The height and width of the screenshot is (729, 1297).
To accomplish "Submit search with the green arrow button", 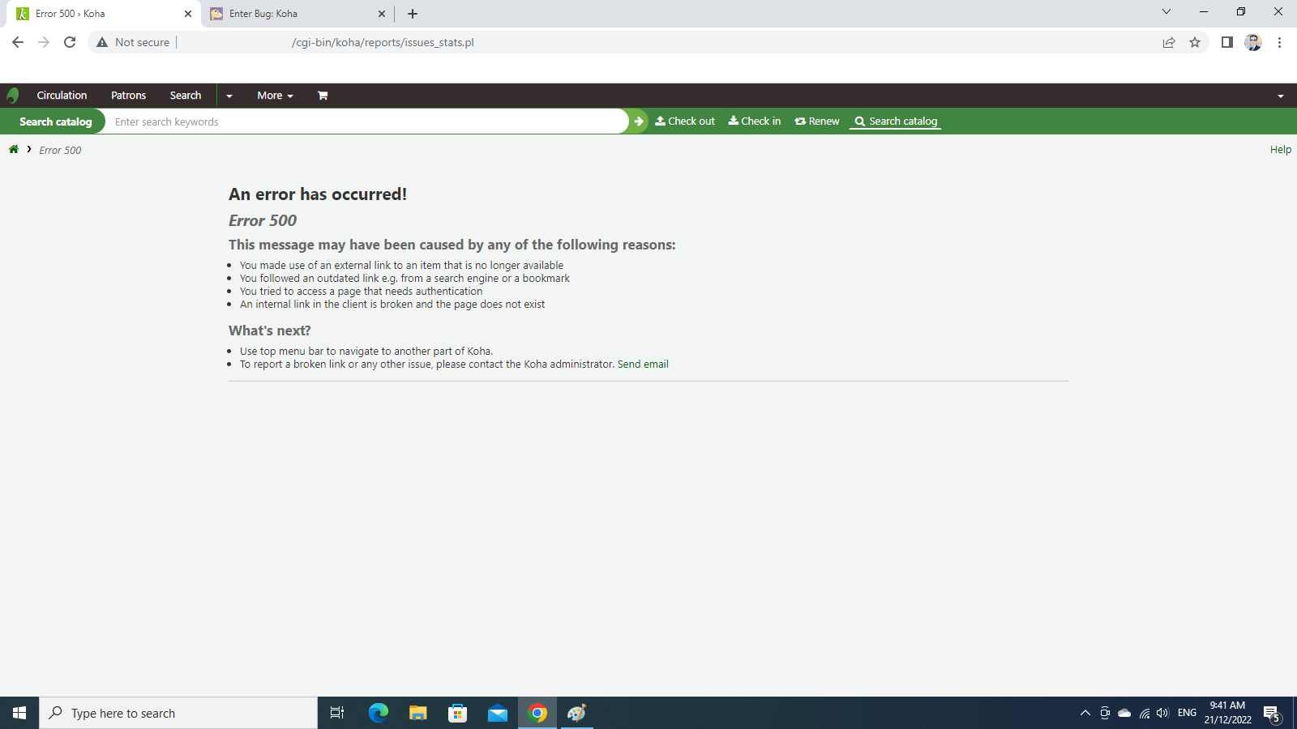I will coord(639,122).
